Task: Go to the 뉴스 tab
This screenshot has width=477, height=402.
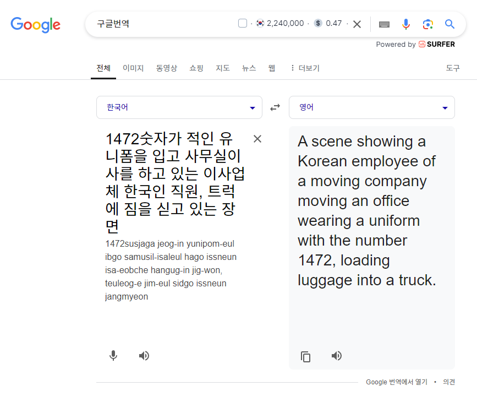Action: click(249, 68)
